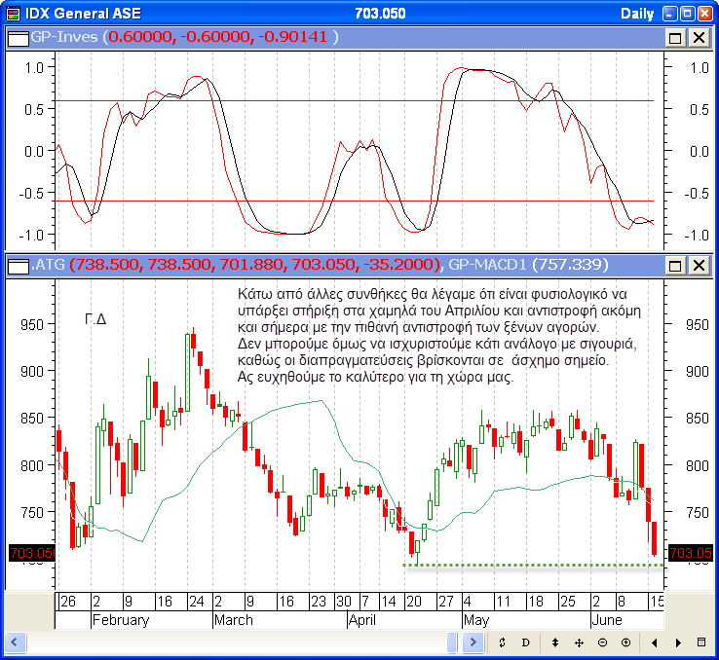Image resolution: width=719 pixels, height=660 pixels.
Task: Close the IDX General ASE window
Action: (705, 14)
